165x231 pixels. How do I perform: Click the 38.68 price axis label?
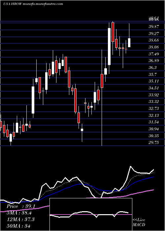tap(154, 40)
